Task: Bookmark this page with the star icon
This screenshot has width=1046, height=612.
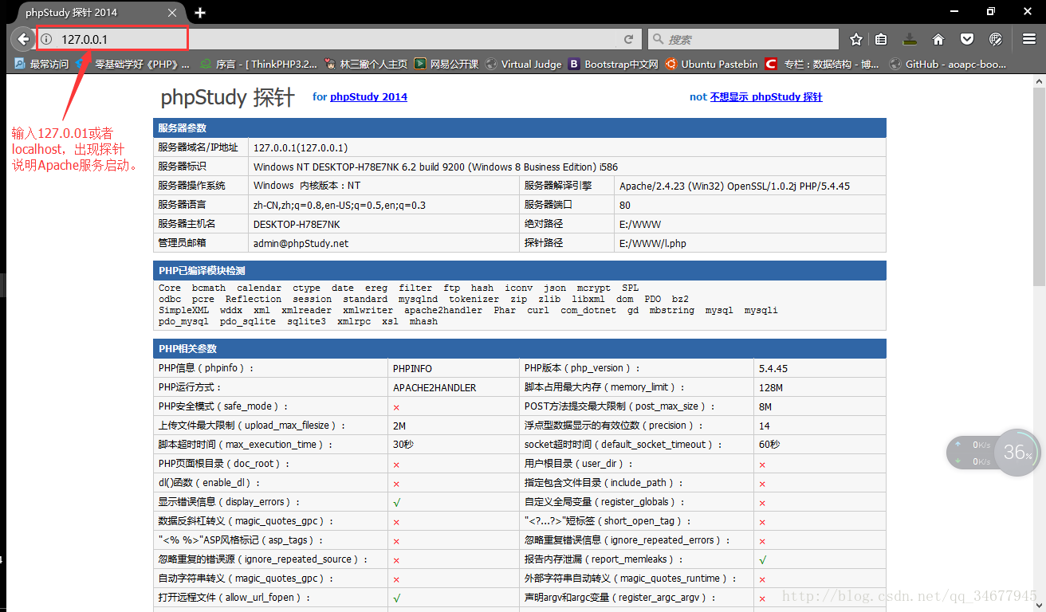Action: coord(856,39)
